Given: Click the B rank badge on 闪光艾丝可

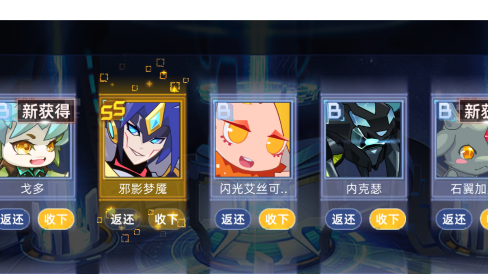Looking at the screenshot, I should 224,111.
